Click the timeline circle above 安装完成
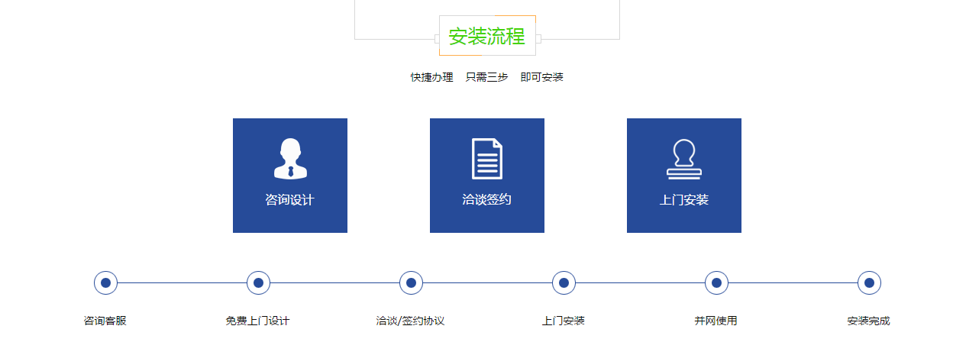 click(x=869, y=282)
